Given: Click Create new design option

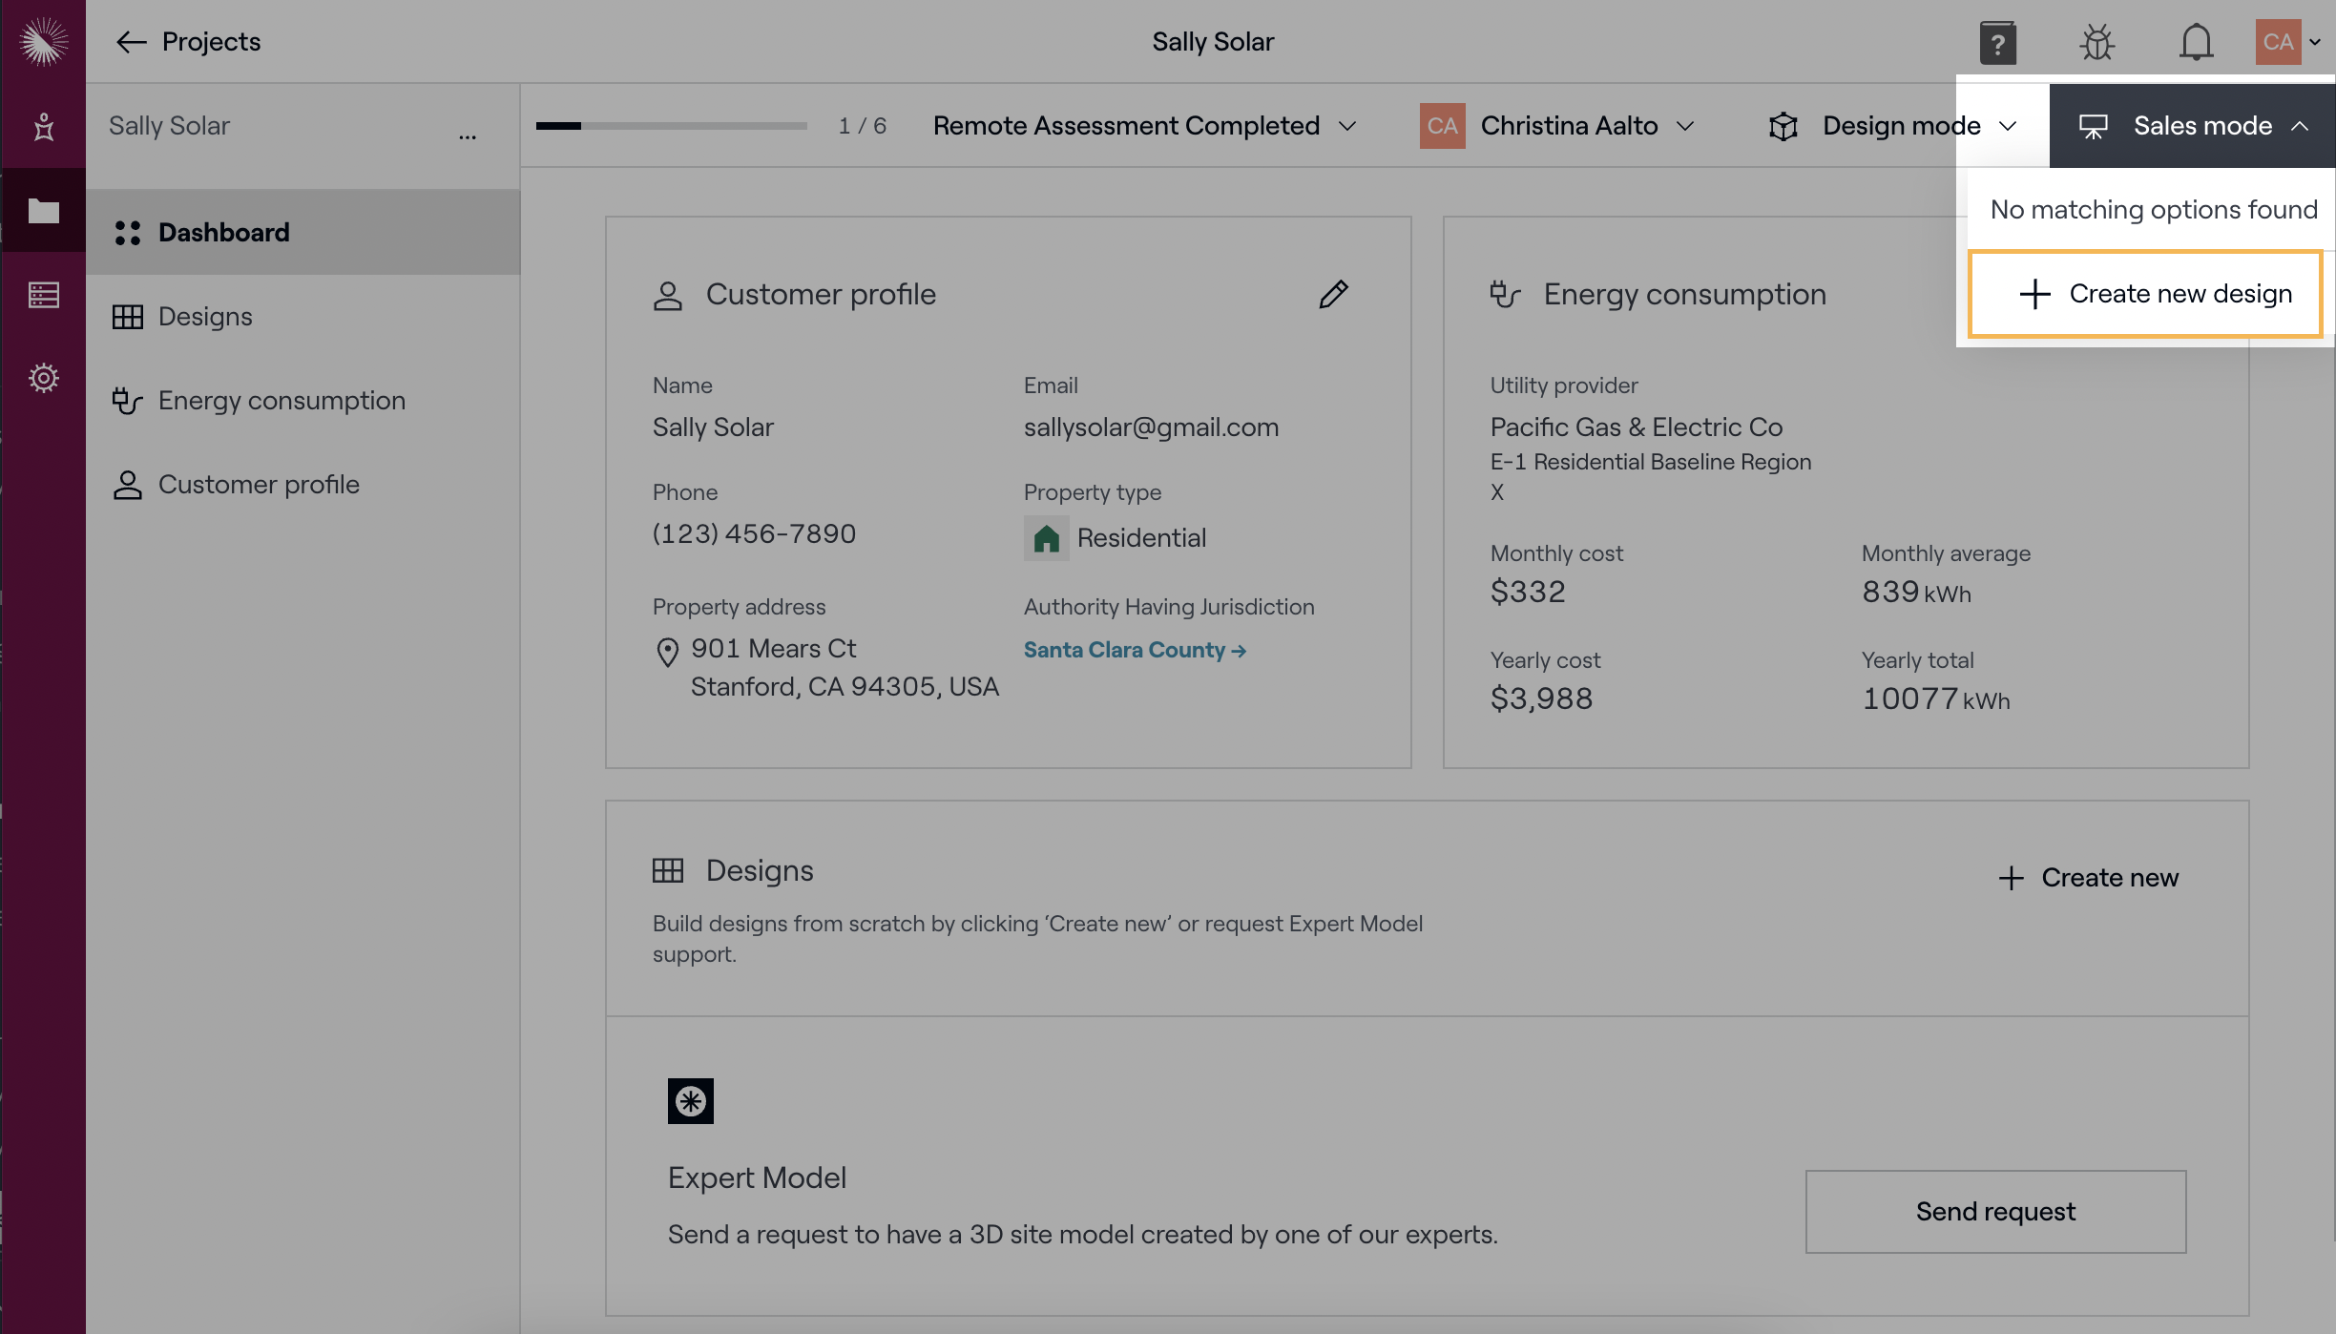Looking at the screenshot, I should tap(2145, 294).
